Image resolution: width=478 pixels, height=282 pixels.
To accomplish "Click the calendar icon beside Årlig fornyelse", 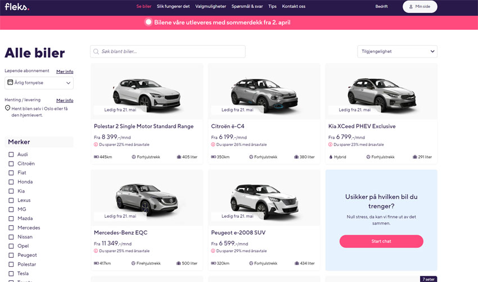I will click(x=10, y=83).
